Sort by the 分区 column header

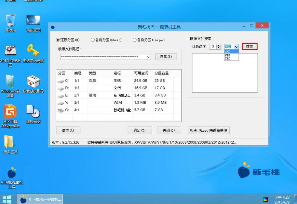tap(65, 73)
